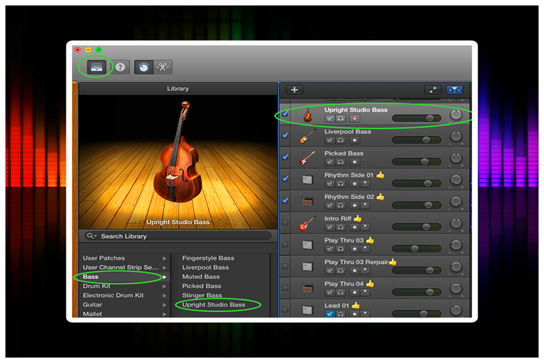Select the Stinger Bass patch
The width and height of the screenshot is (544, 363).
202,295
